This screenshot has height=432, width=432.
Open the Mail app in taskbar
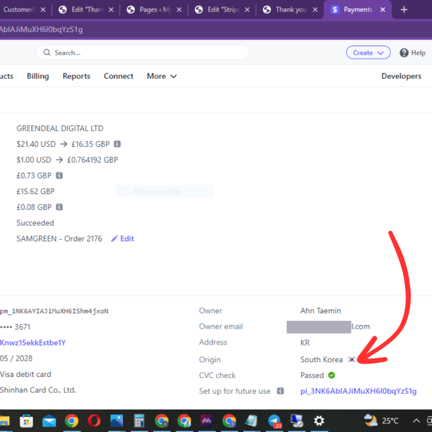(49, 421)
